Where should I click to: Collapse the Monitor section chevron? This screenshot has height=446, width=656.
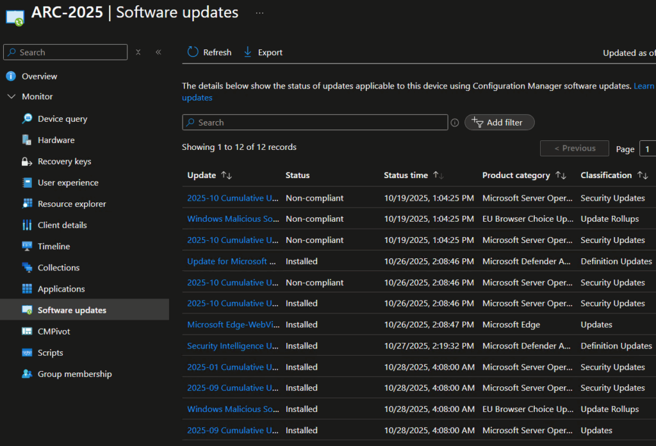[11, 97]
